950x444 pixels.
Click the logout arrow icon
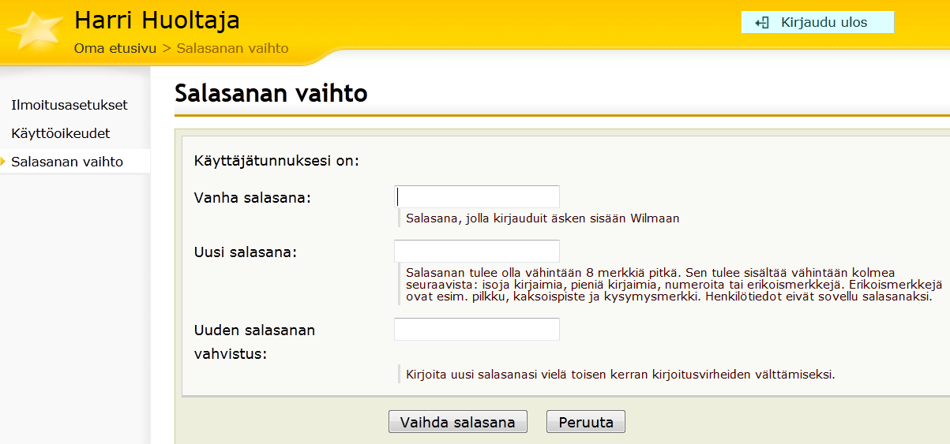click(762, 23)
